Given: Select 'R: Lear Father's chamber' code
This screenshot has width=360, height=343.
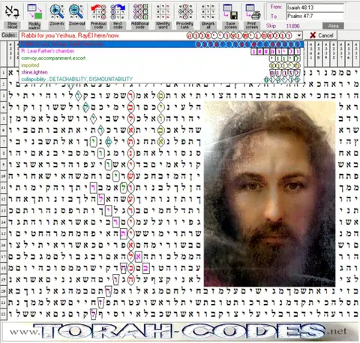Looking at the screenshot, I should pos(161,51).
